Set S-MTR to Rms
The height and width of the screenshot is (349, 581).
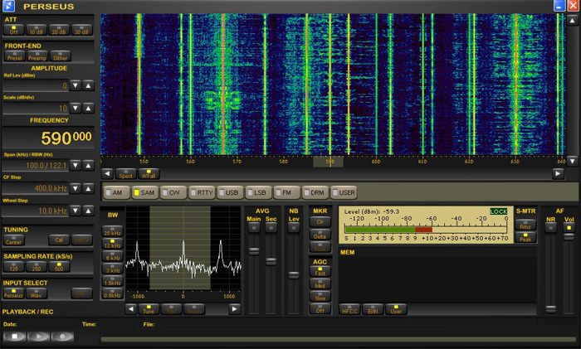click(x=525, y=225)
